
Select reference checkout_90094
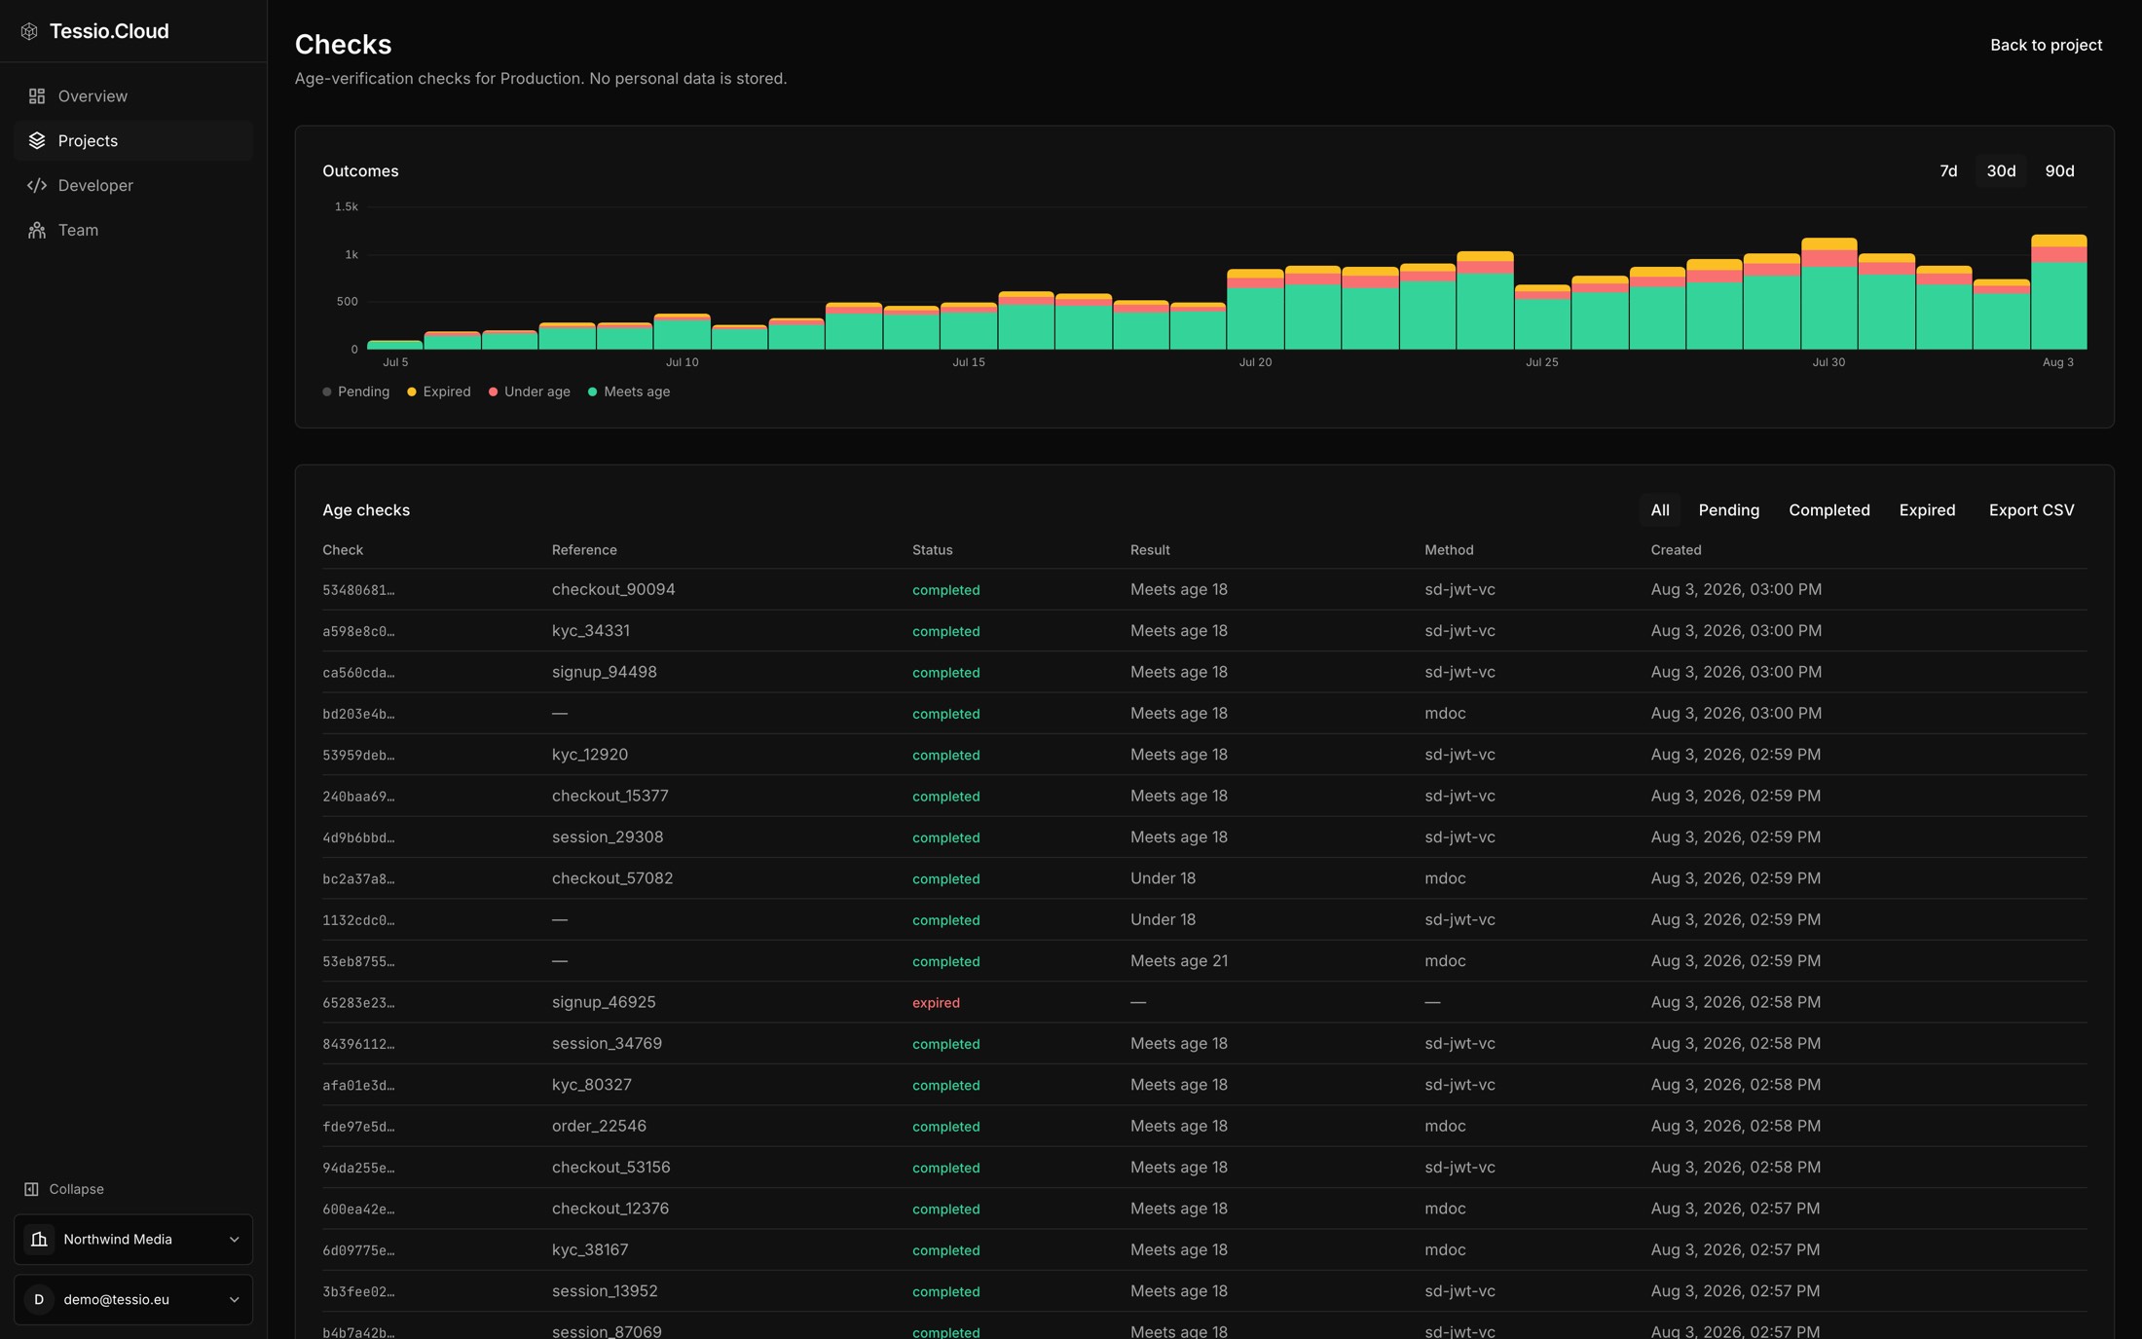613,589
